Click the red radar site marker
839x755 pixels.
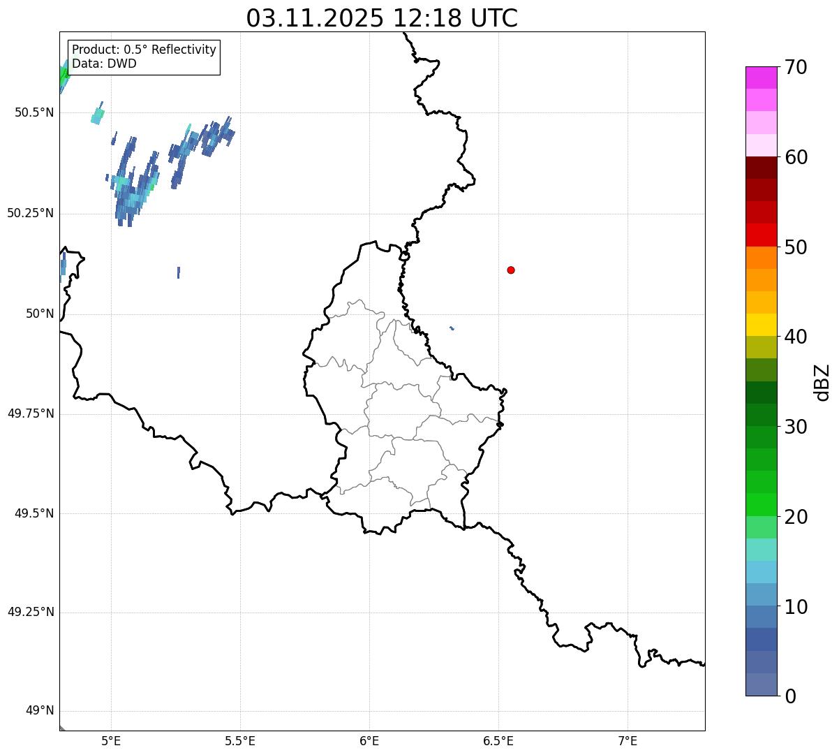[511, 270]
